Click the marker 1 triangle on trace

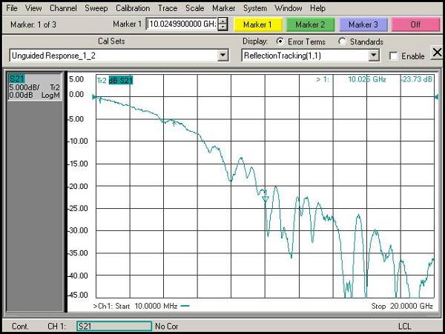(265, 198)
